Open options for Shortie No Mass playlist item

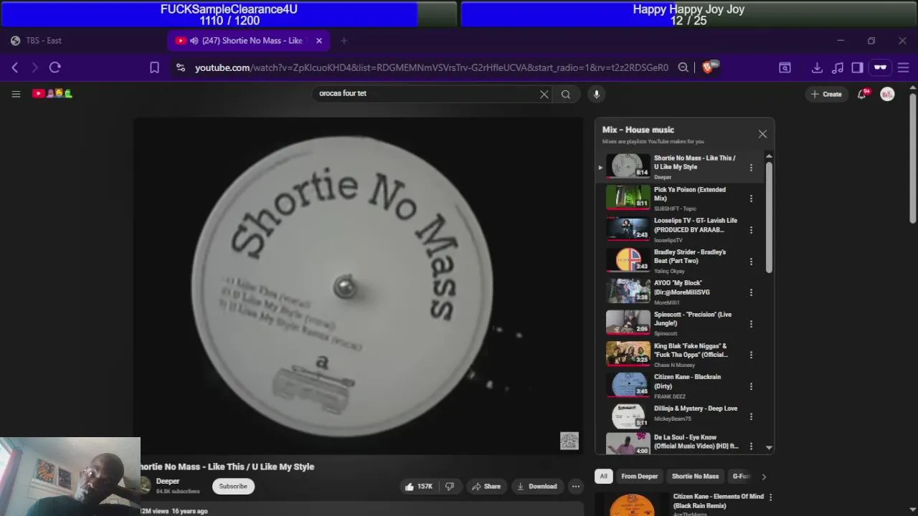751,168
